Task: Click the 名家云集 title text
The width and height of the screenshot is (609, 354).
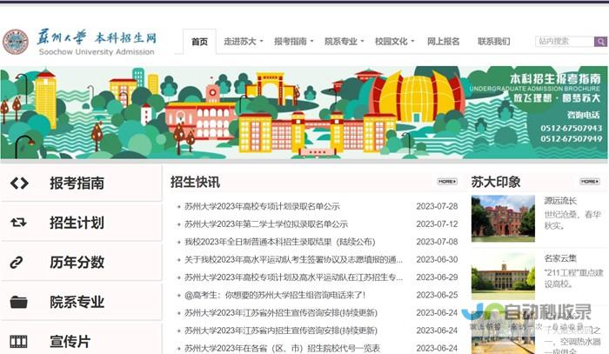Action: (560, 258)
